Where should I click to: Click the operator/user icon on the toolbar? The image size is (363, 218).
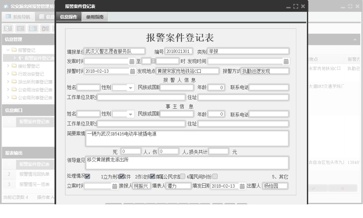click(45, 28)
